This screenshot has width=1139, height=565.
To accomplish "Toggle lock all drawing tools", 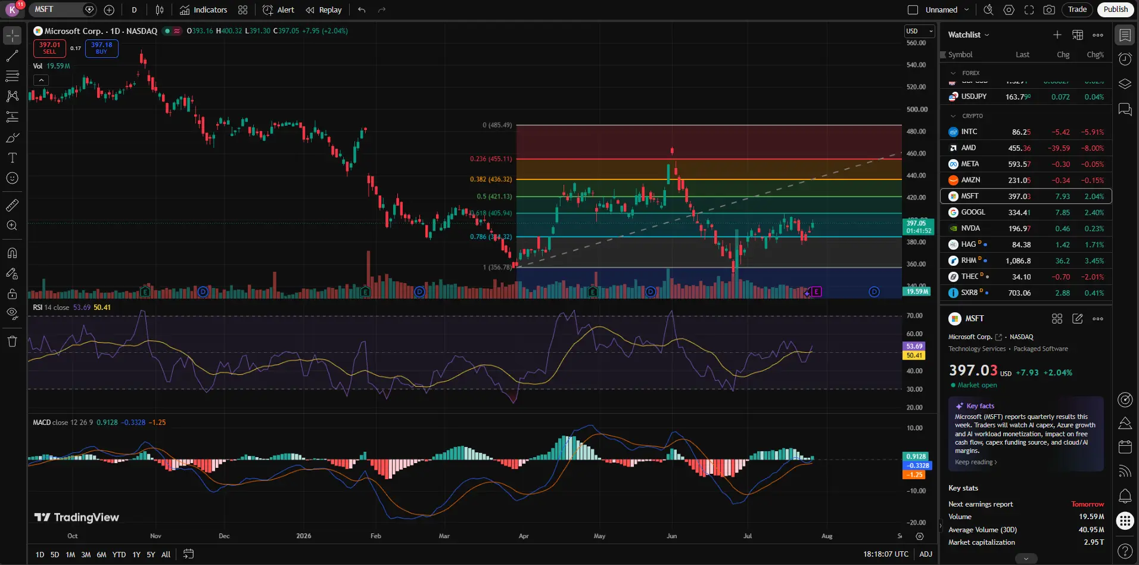I will click(x=12, y=294).
